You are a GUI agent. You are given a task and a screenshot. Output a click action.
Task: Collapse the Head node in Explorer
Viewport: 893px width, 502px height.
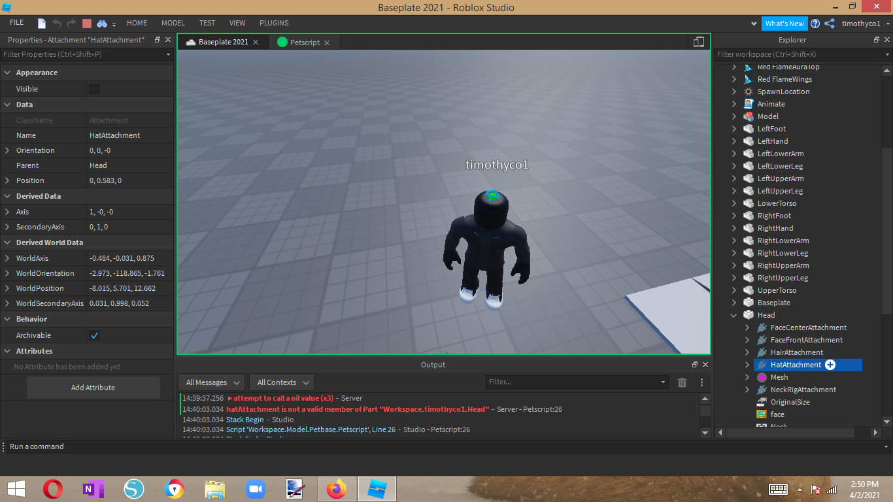tap(734, 315)
